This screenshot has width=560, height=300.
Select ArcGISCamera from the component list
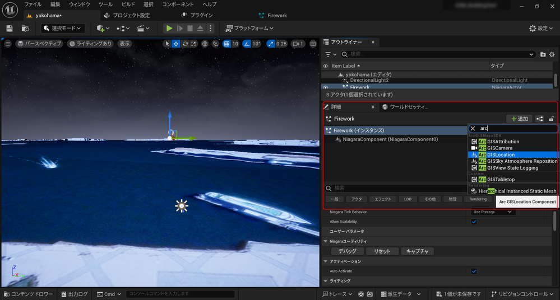pyautogui.click(x=513, y=148)
